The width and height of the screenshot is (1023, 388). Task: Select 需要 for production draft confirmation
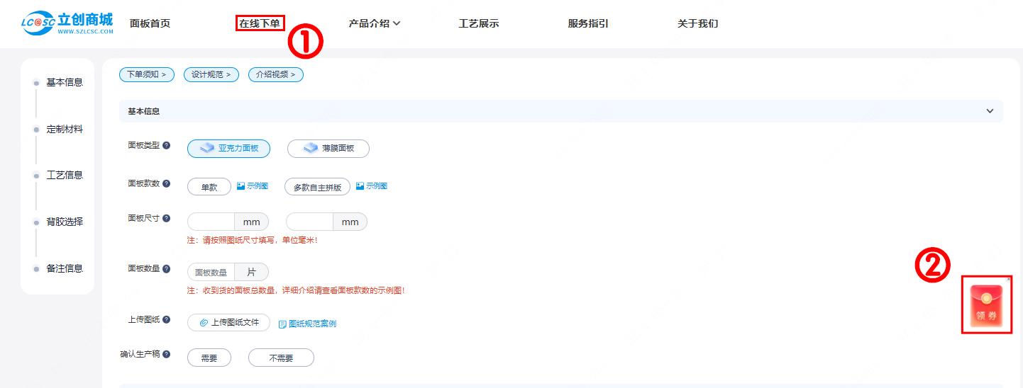(209, 358)
